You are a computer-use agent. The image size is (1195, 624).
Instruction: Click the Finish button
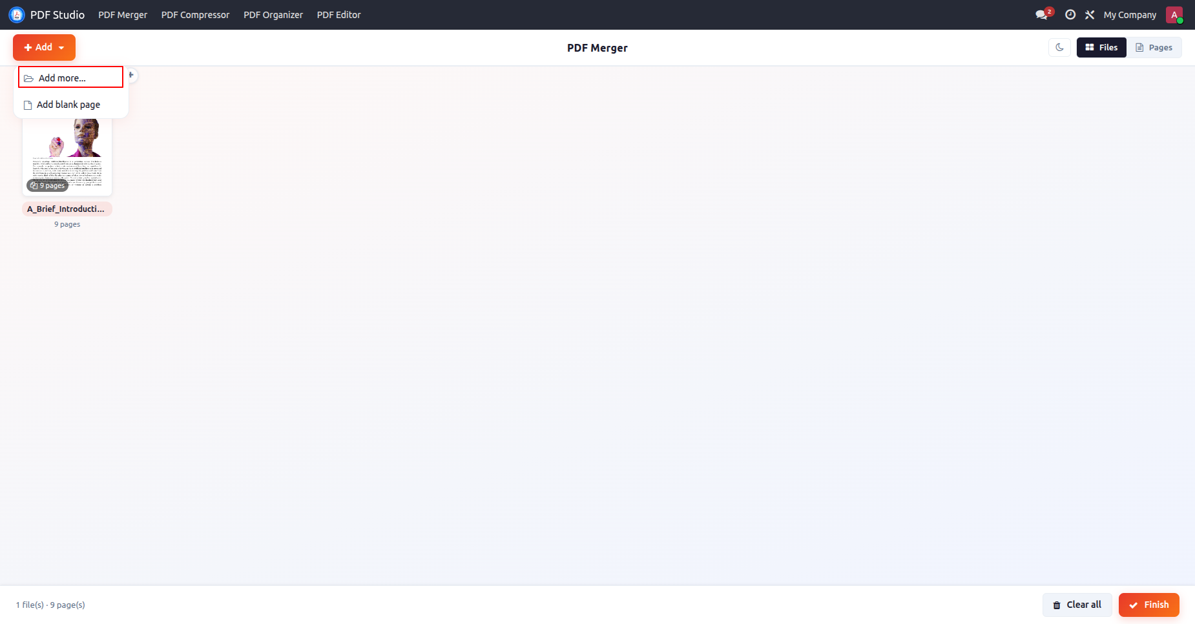click(x=1149, y=605)
